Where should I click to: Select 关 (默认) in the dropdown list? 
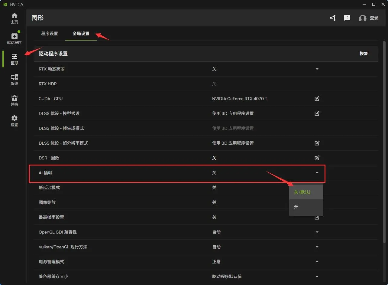306,192
